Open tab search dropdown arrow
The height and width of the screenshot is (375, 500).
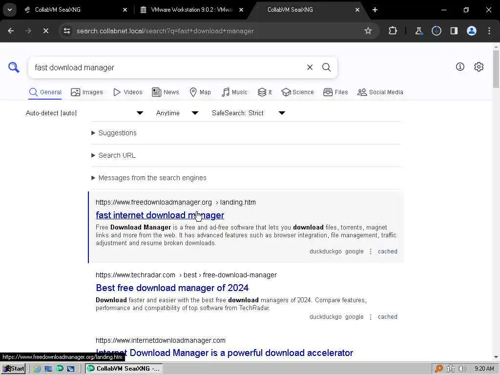pos(10,10)
